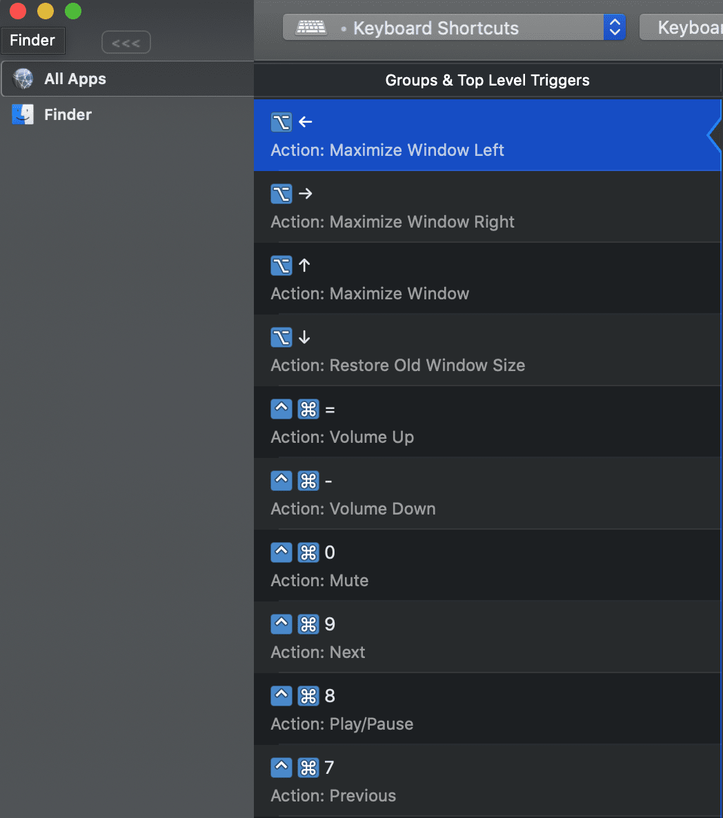The width and height of the screenshot is (723, 818).
Task: Click the Keyboard button at top right
Action: 682,28
